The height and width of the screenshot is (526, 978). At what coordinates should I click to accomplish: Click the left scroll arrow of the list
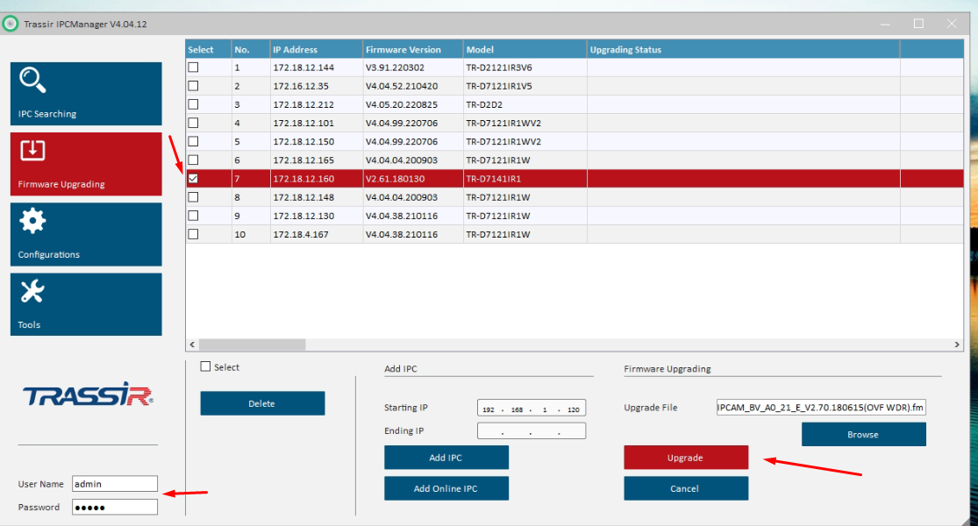click(x=192, y=345)
